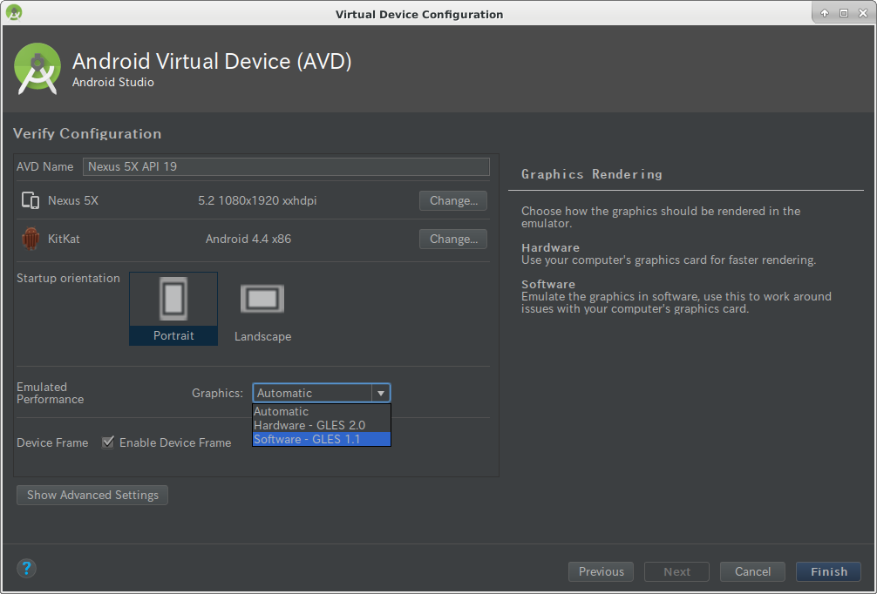Cancel the virtual device configuration
This screenshot has height=594, width=877.
[752, 571]
